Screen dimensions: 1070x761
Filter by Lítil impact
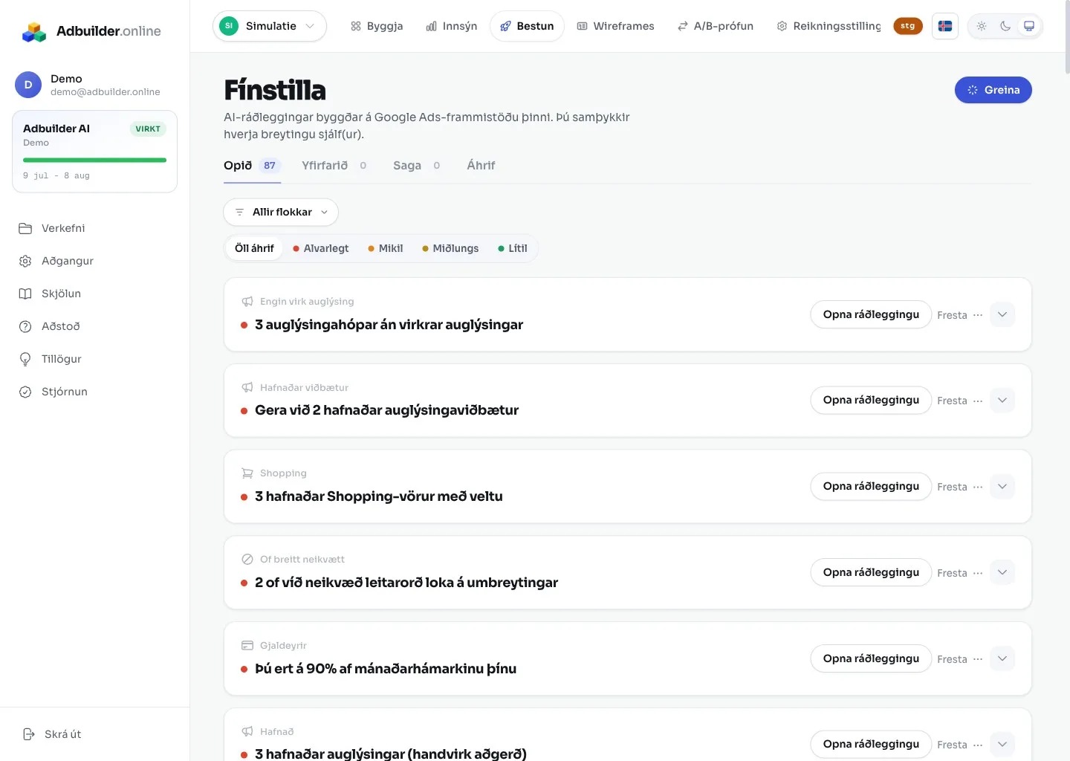tap(513, 248)
